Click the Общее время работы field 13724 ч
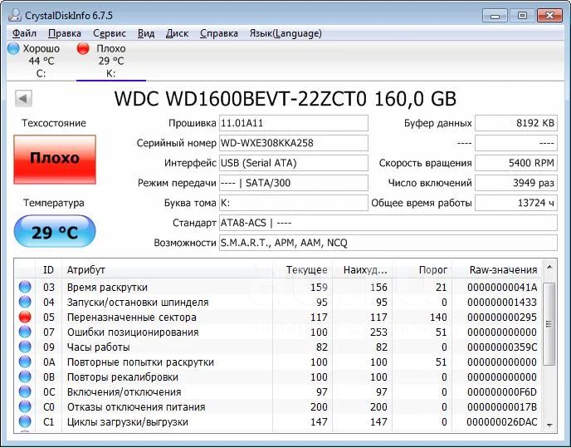The width and height of the screenshot is (571, 448). point(516,203)
